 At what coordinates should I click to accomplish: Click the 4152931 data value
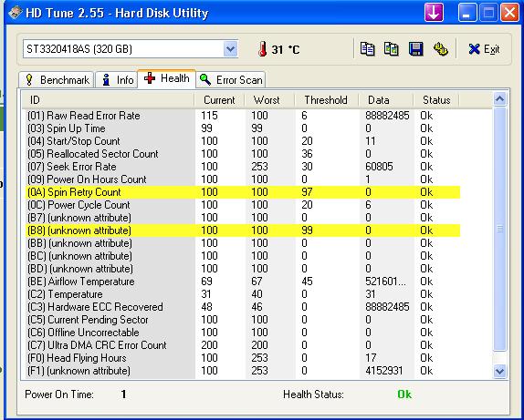pos(384,371)
